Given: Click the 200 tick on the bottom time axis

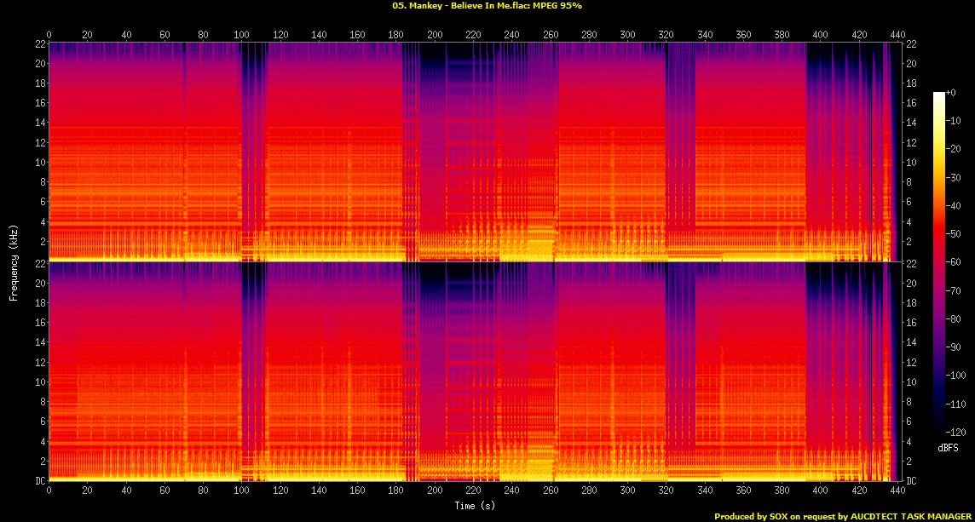Looking at the screenshot, I should tap(435, 491).
